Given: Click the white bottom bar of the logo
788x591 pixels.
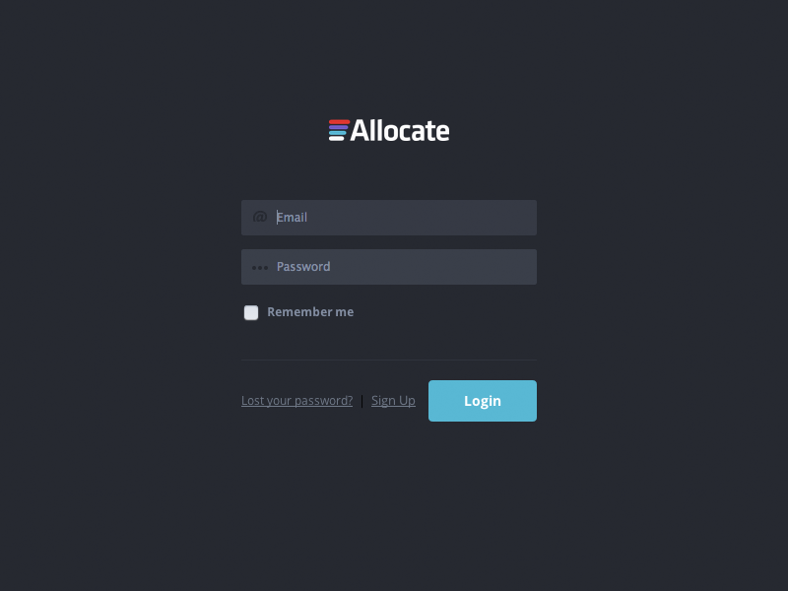Looking at the screenshot, I should tap(337, 138).
